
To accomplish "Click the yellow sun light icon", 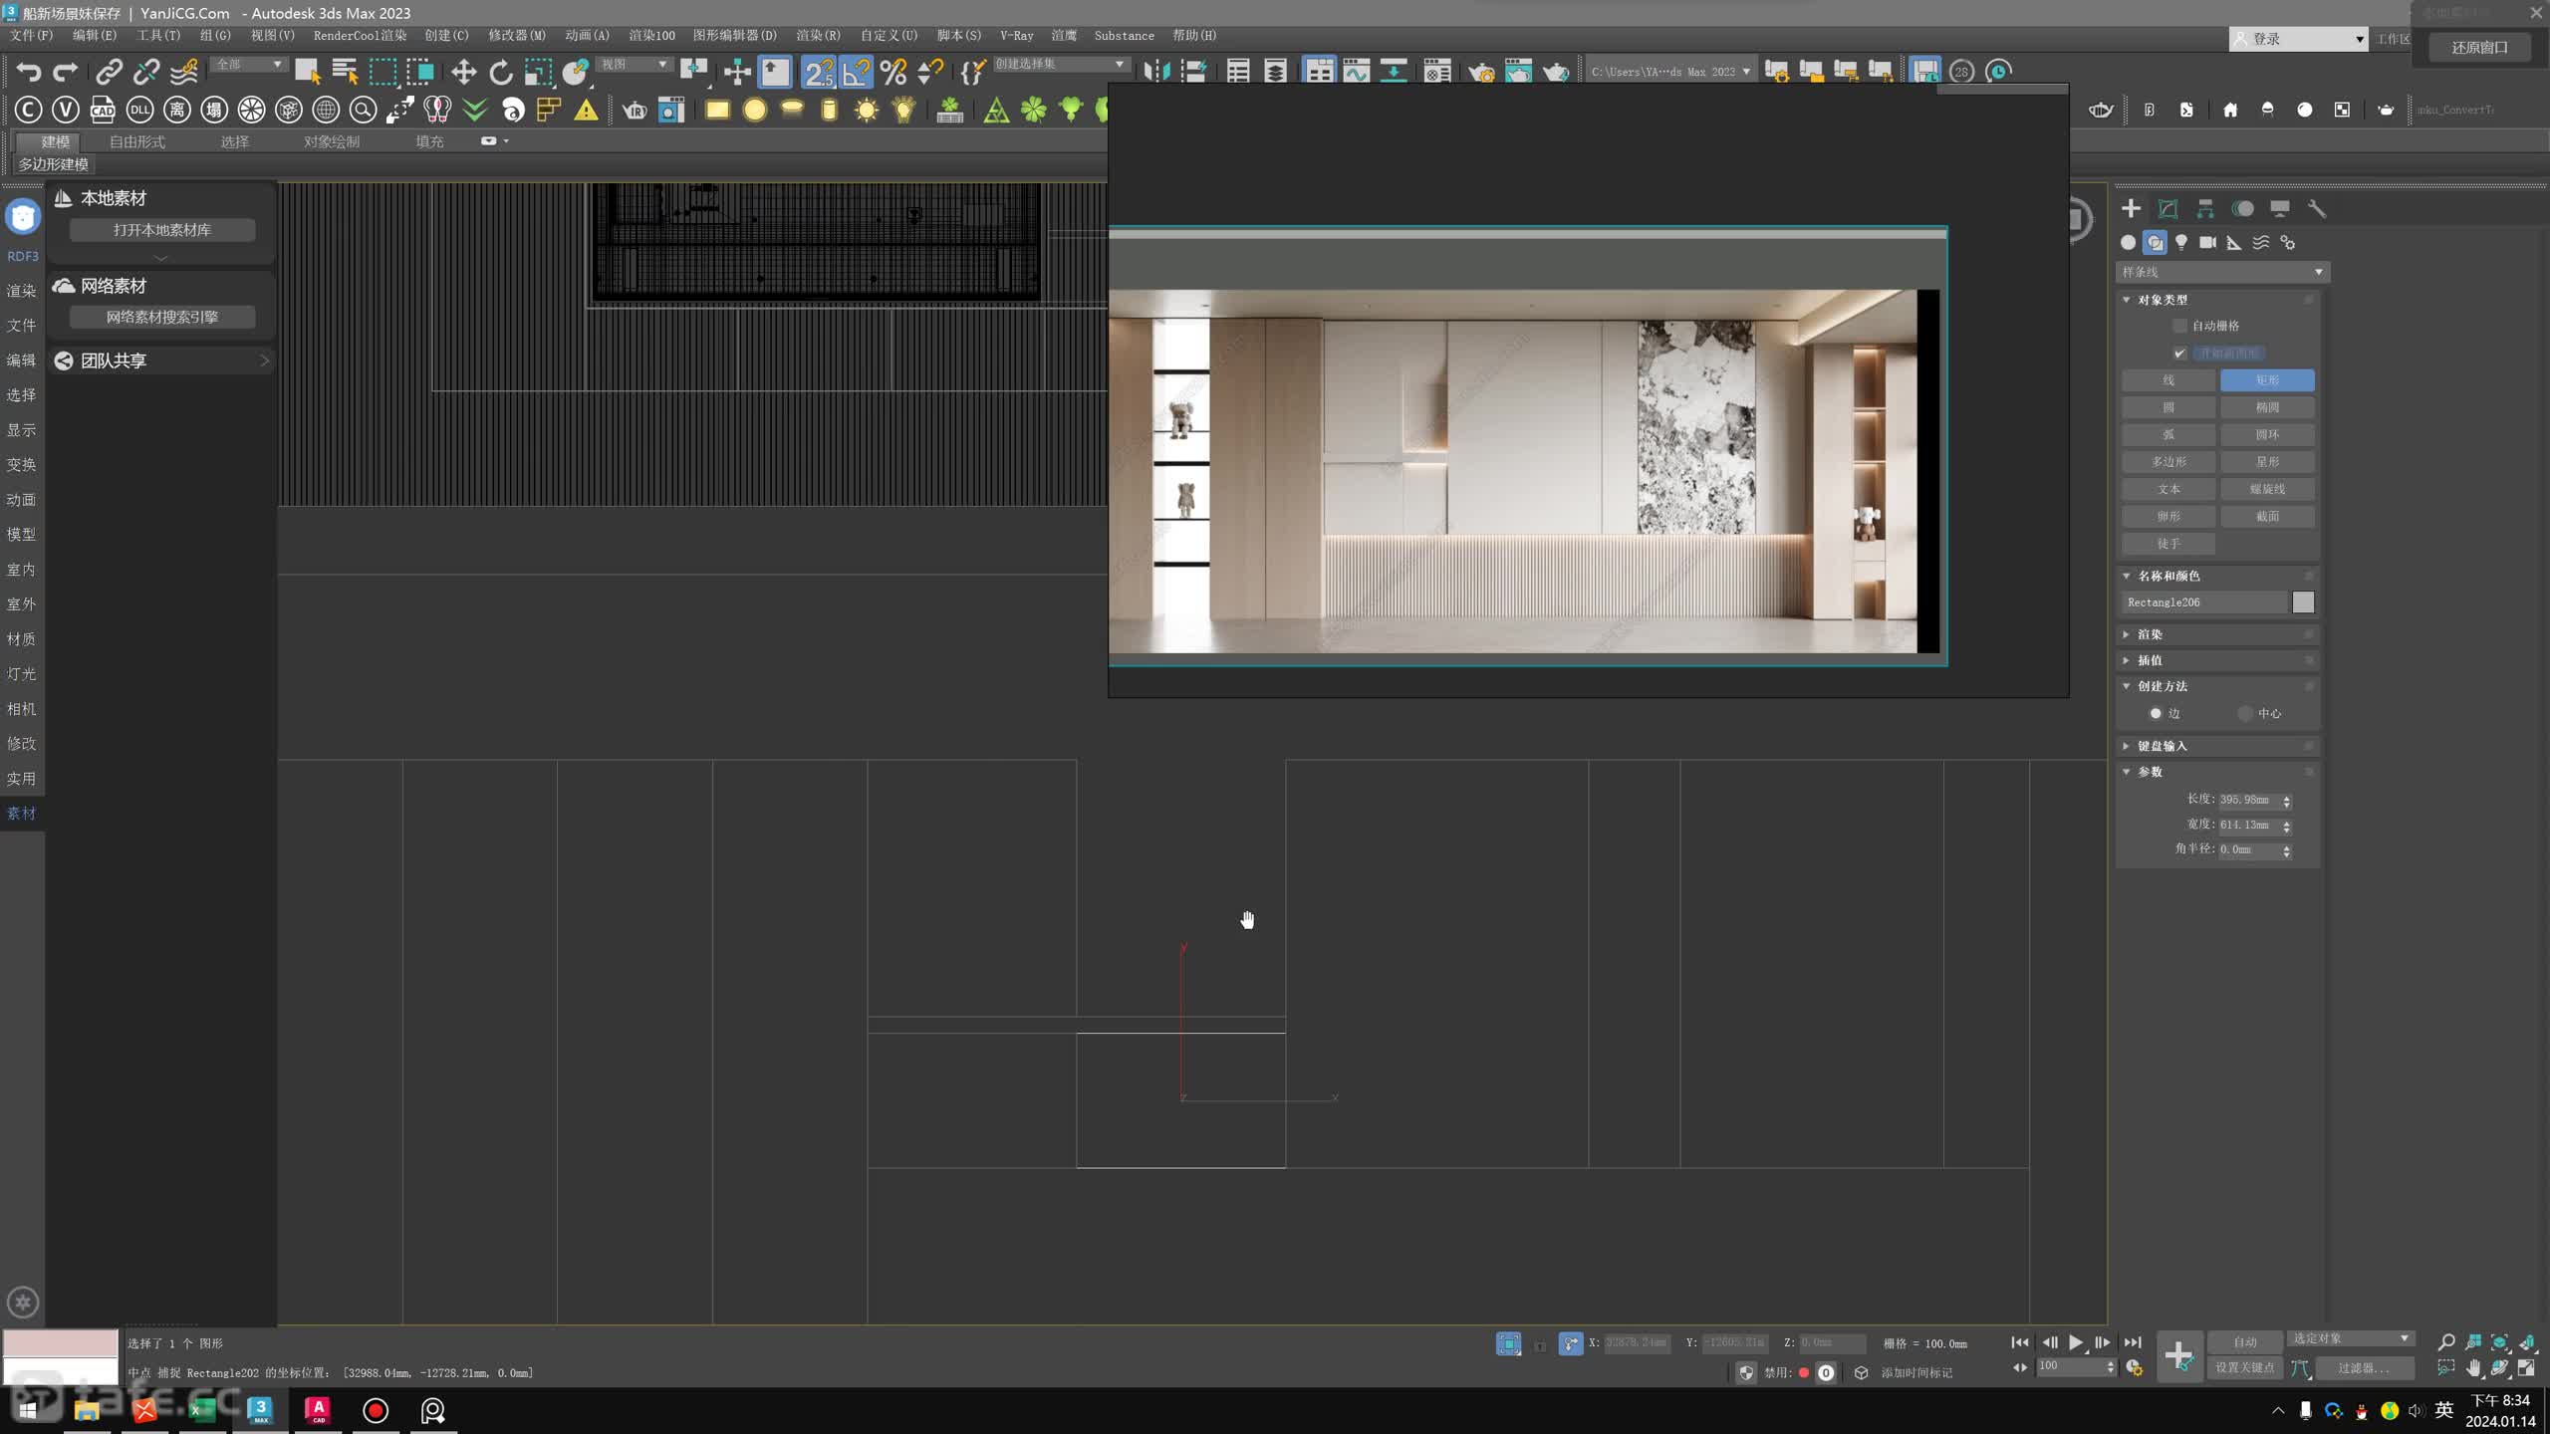I will (867, 110).
